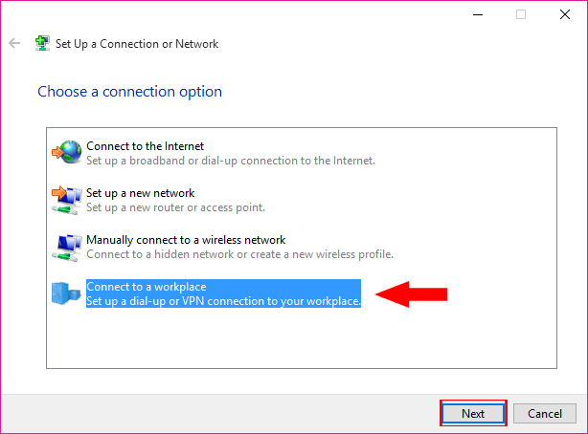
Task: Click the new router or access point description
Action: [x=175, y=206]
